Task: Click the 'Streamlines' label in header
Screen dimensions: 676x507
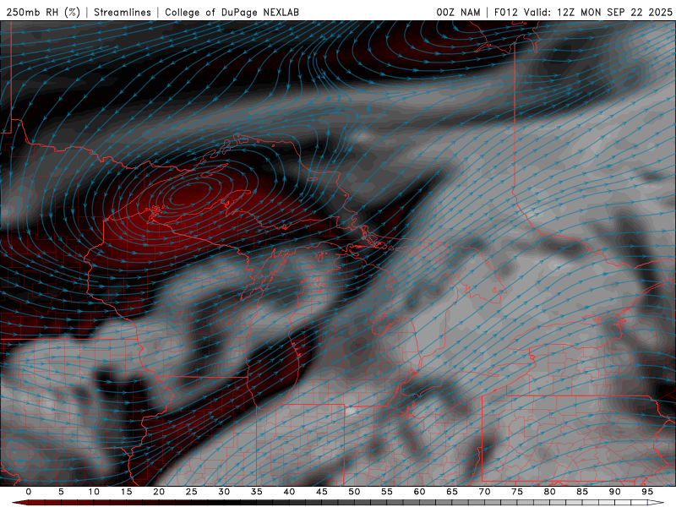Action: pos(123,12)
